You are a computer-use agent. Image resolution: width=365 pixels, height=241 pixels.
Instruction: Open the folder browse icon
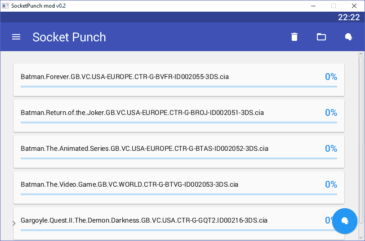pos(321,37)
